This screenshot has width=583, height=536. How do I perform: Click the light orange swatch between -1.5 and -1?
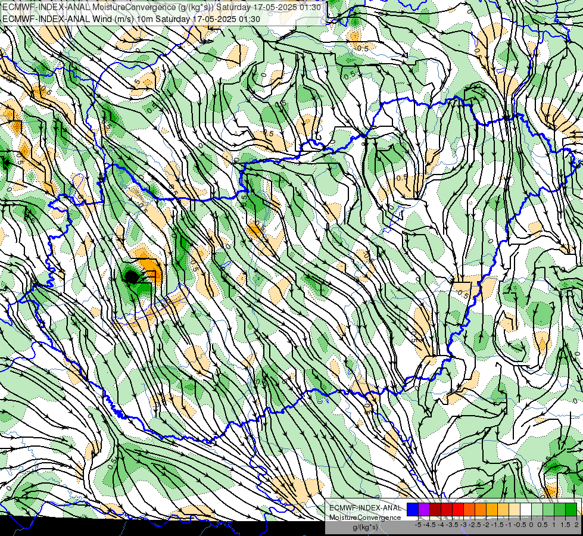point(503,510)
